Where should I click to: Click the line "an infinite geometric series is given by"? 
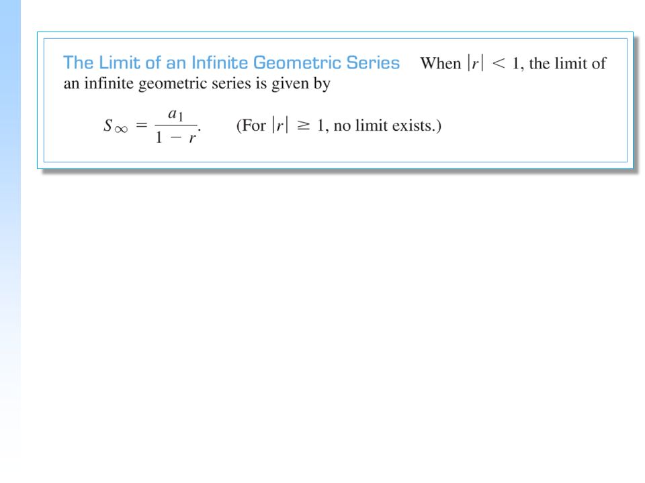(x=197, y=84)
